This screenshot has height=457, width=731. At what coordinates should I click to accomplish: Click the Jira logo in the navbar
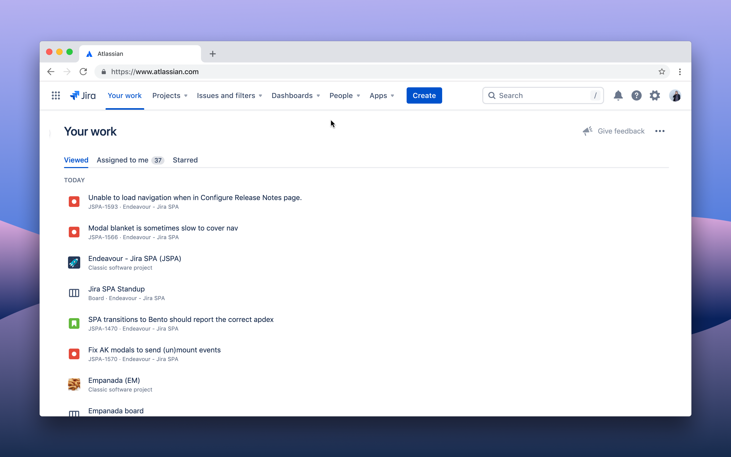(x=82, y=95)
